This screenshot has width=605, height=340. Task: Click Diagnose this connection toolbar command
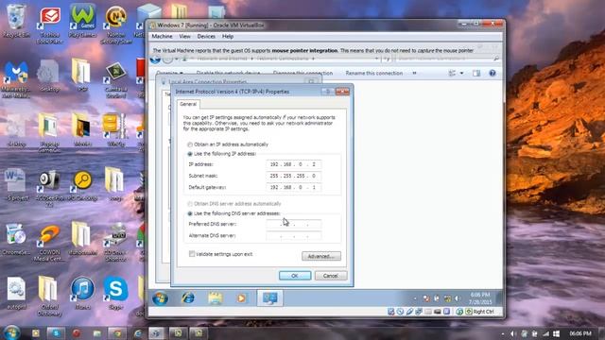point(302,73)
